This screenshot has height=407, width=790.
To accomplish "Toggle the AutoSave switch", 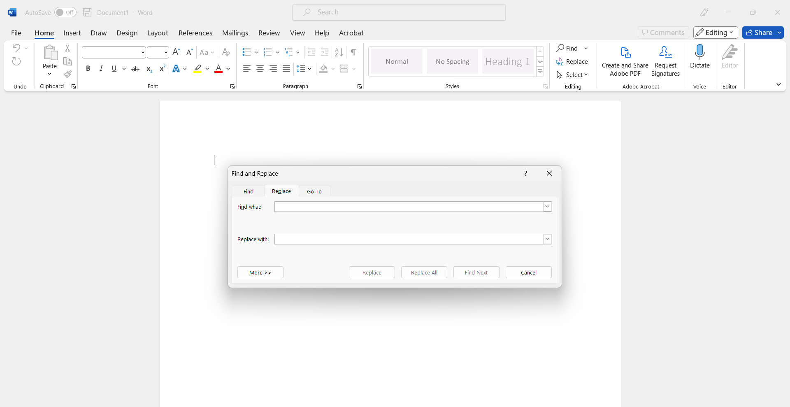I will [x=65, y=12].
